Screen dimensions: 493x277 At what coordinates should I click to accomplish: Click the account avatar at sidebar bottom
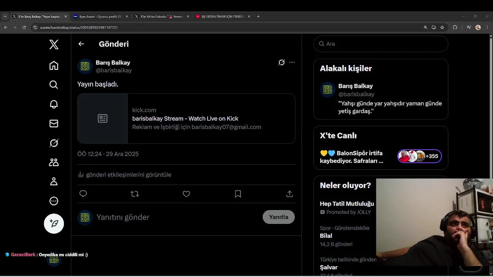click(54, 259)
